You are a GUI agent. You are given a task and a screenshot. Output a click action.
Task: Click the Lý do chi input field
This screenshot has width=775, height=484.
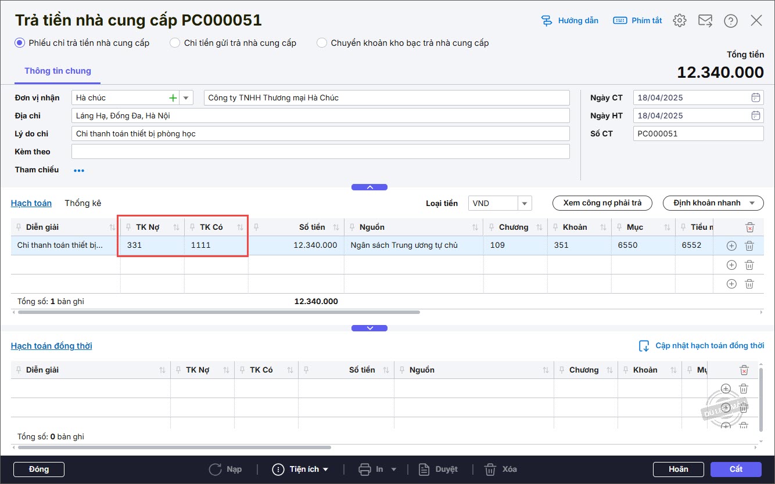pyautogui.click(x=321, y=133)
